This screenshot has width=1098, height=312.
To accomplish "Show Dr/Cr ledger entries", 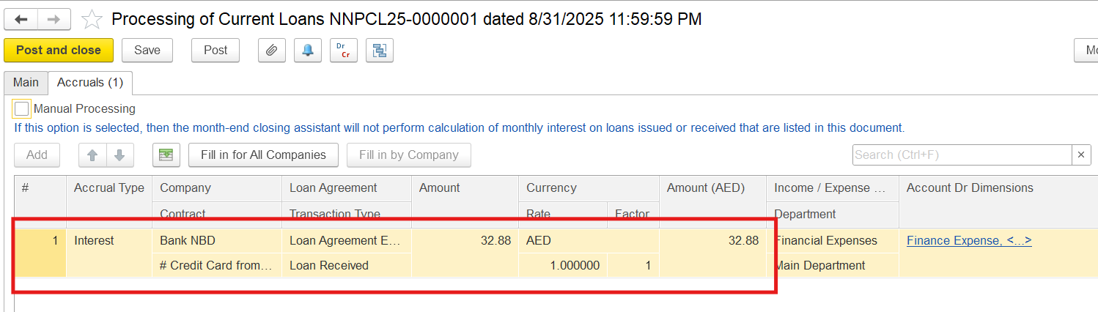I will [343, 51].
